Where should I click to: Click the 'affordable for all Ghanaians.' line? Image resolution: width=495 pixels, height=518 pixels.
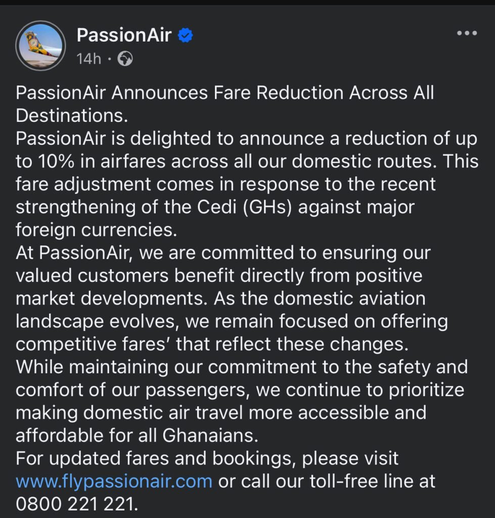[137, 436]
